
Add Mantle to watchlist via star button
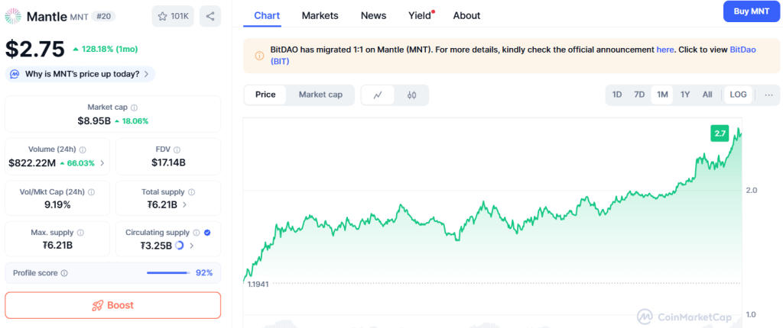(173, 15)
